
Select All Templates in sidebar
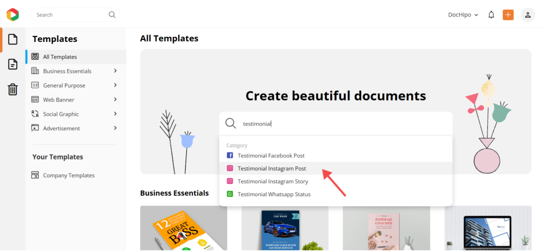pos(76,56)
